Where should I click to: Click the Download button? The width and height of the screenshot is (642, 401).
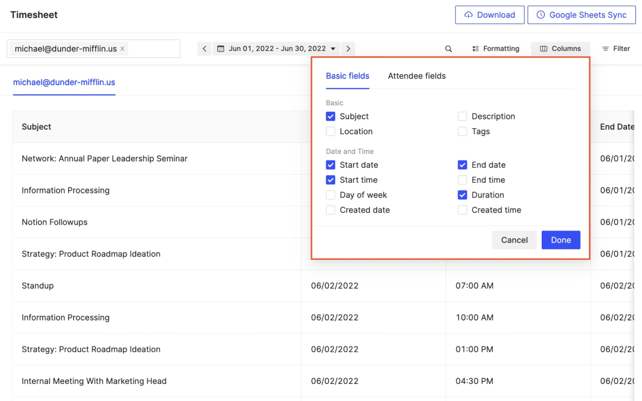click(x=490, y=15)
